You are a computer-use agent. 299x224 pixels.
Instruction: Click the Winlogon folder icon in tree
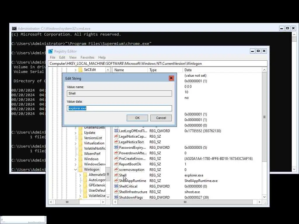[x=81, y=169]
